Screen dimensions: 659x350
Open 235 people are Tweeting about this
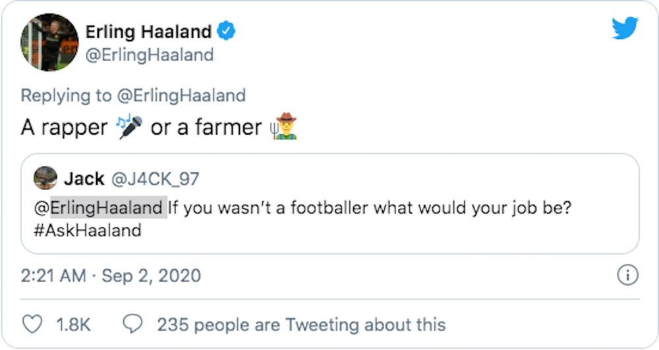click(301, 324)
